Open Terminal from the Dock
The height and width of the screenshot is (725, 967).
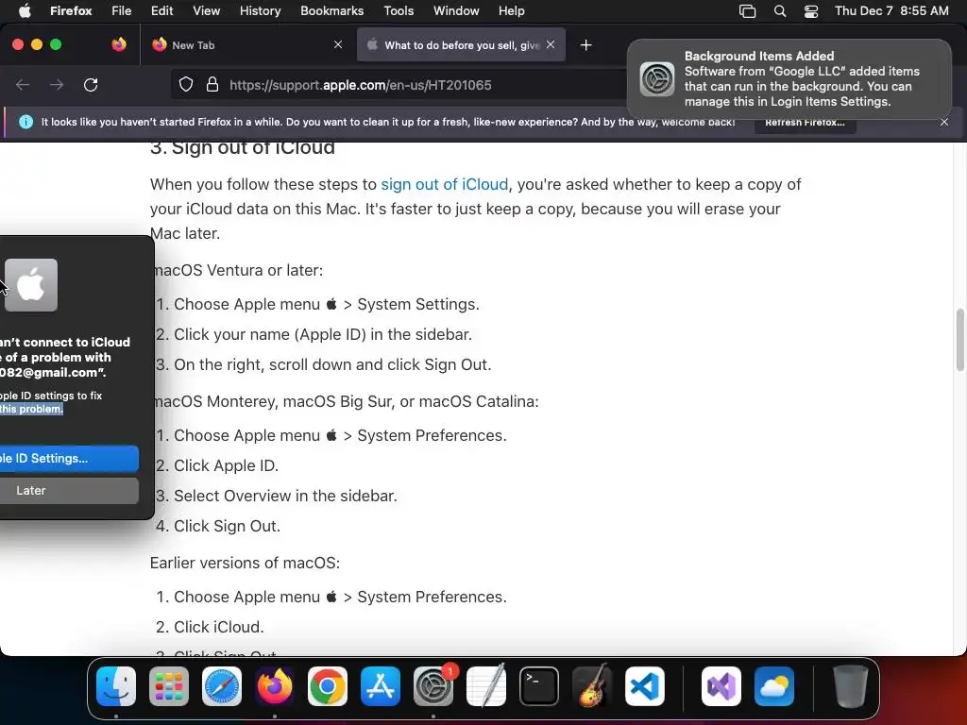click(x=539, y=686)
